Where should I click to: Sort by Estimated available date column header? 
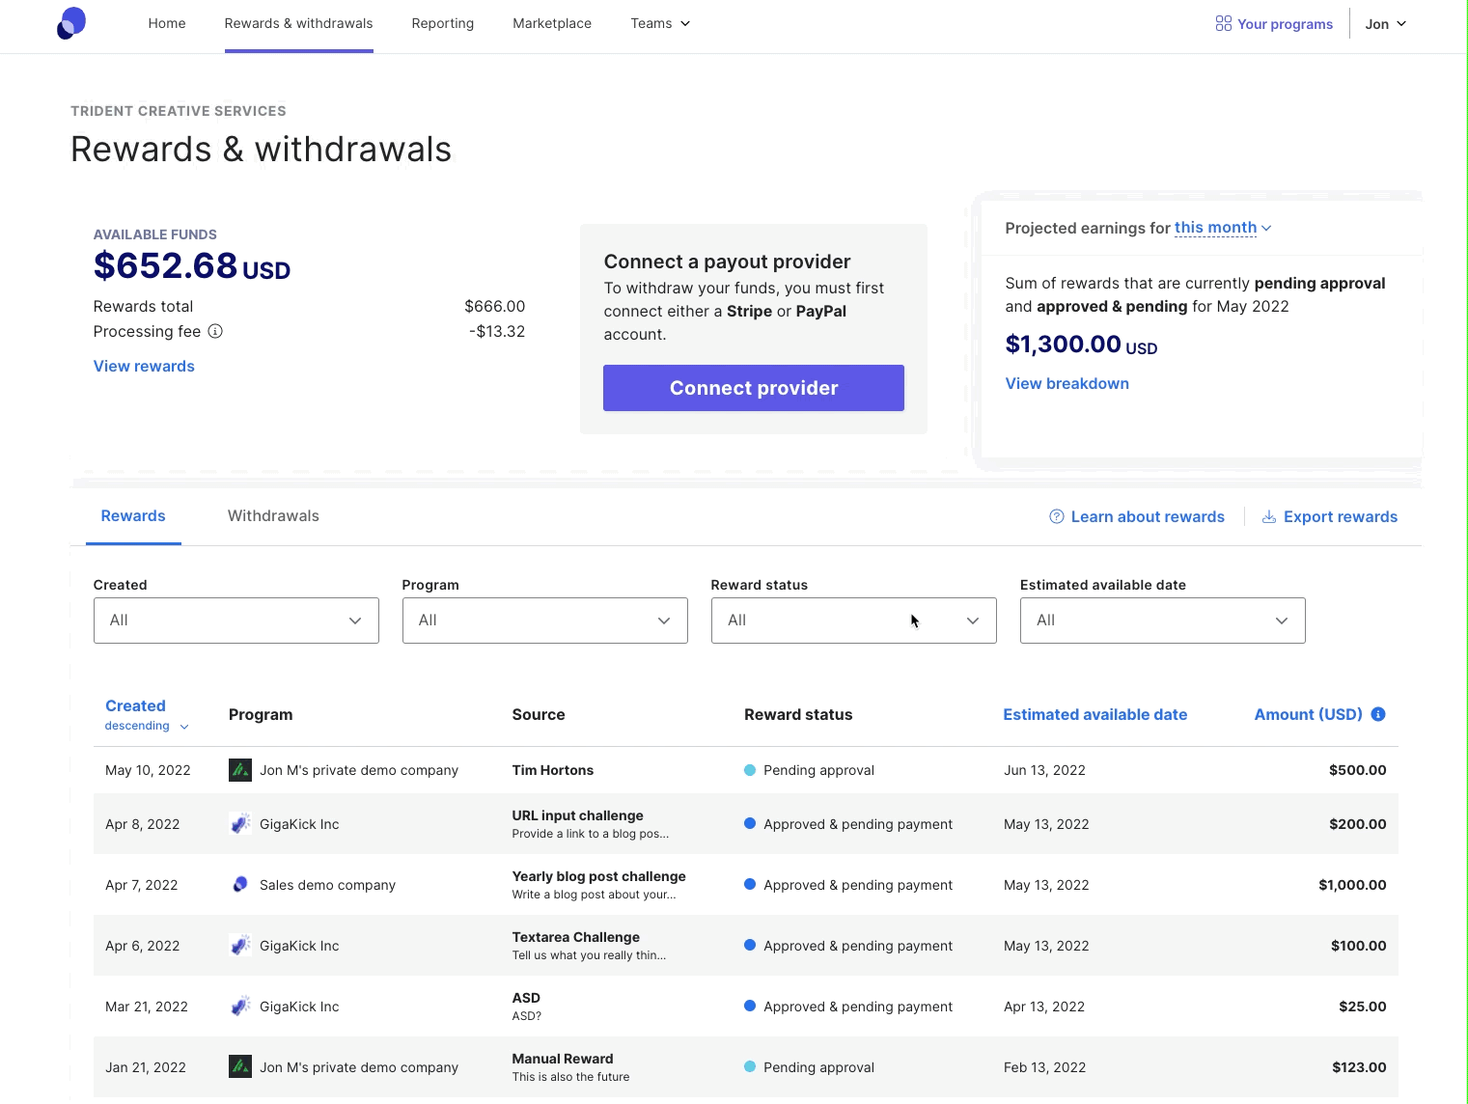pyautogui.click(x=1095, y=714)
